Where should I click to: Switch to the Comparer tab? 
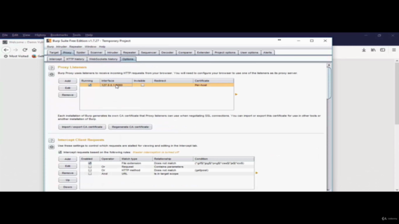coord(185,52)
